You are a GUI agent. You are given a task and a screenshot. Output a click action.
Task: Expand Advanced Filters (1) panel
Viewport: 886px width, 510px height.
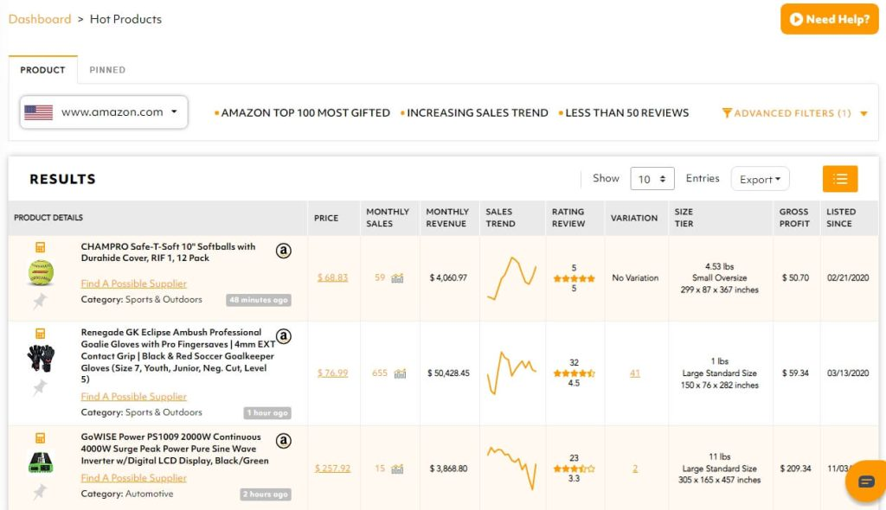pos(795,113)
